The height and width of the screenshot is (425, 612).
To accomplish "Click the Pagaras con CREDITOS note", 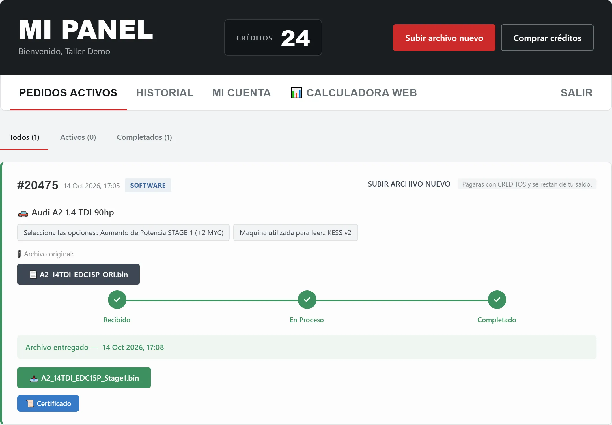I will (527, 184).
